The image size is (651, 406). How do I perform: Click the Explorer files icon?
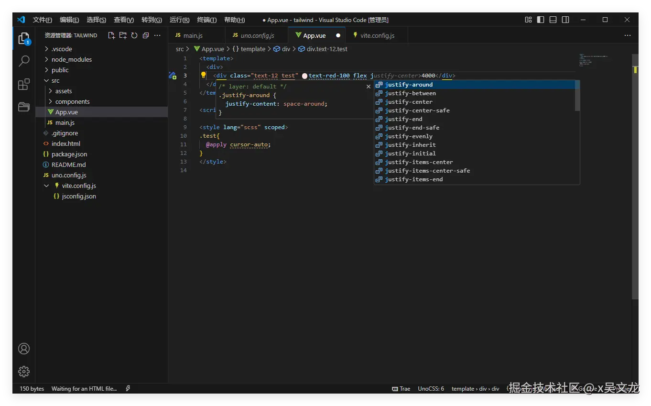click(x=24, y=38)
